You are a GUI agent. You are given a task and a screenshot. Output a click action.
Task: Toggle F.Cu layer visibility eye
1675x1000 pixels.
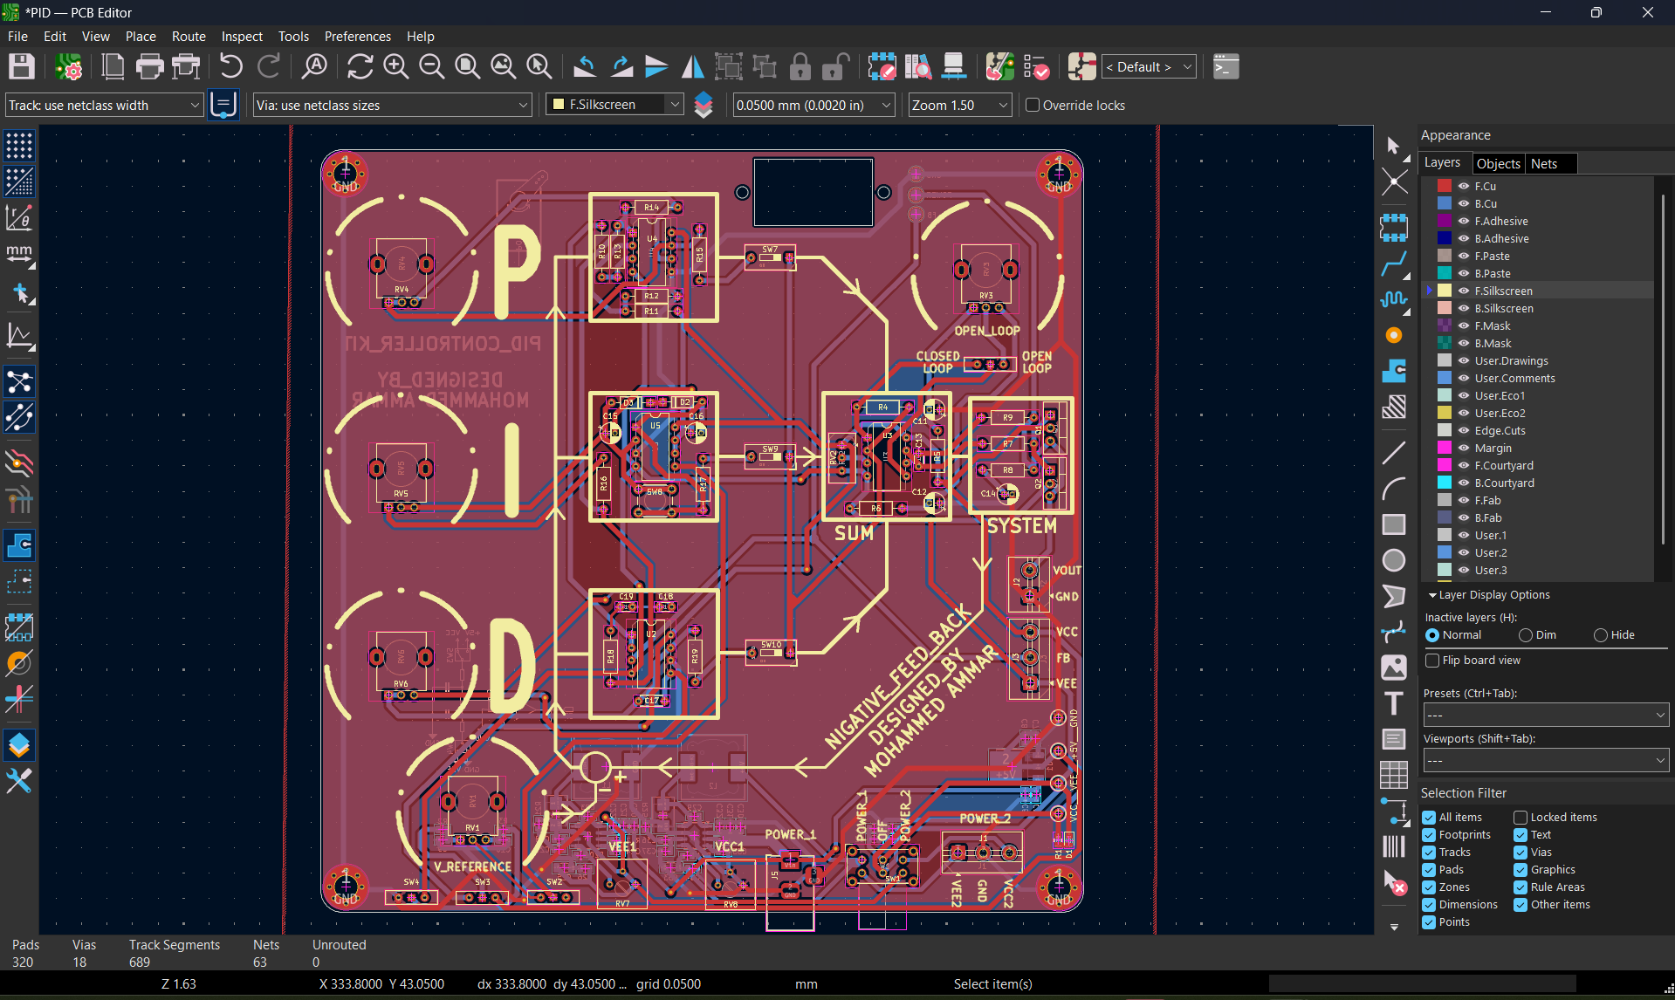(x=1464, y=186)
